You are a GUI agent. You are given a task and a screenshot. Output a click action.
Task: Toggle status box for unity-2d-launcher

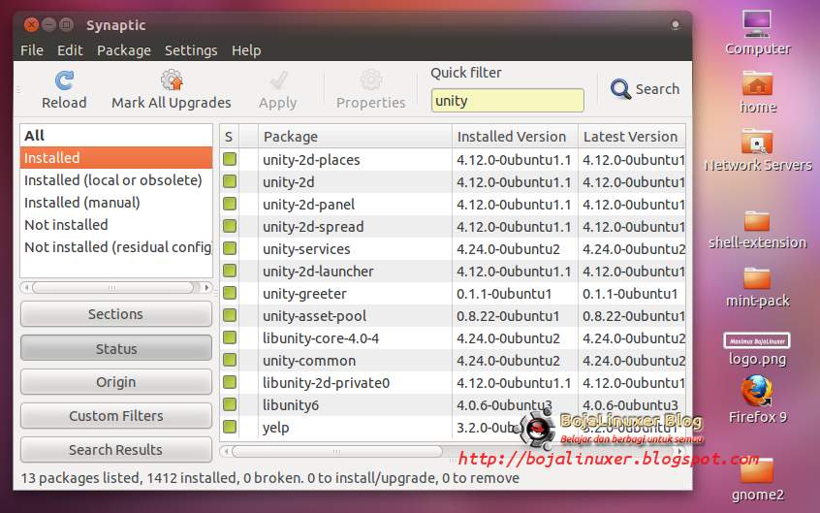230,271
